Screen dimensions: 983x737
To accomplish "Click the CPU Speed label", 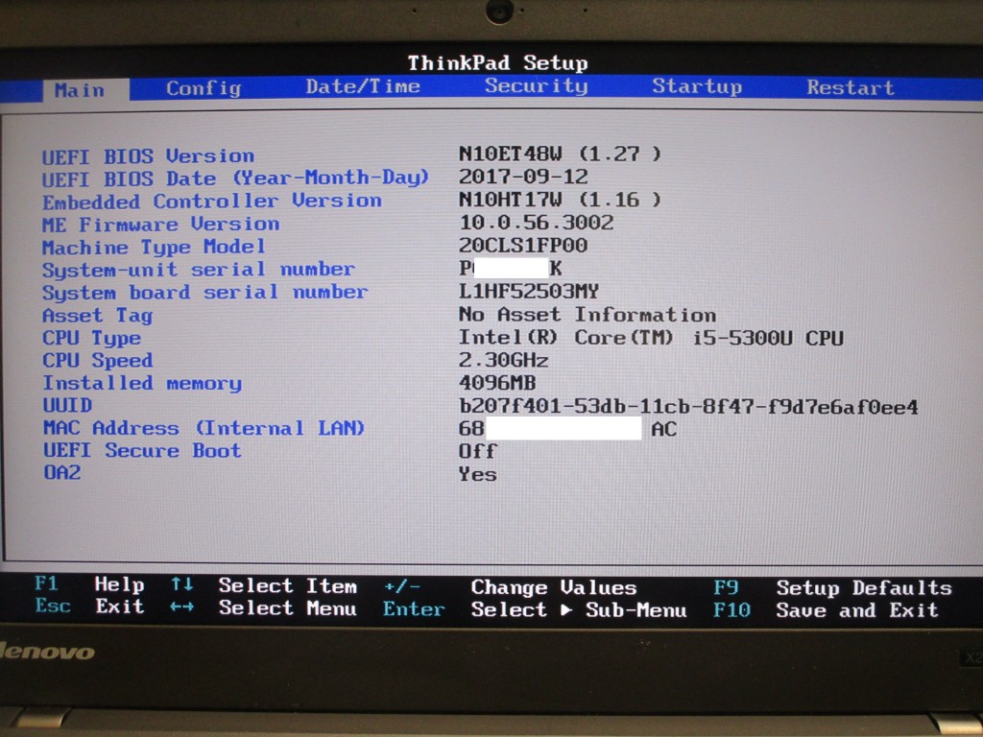I will (97, 361).
